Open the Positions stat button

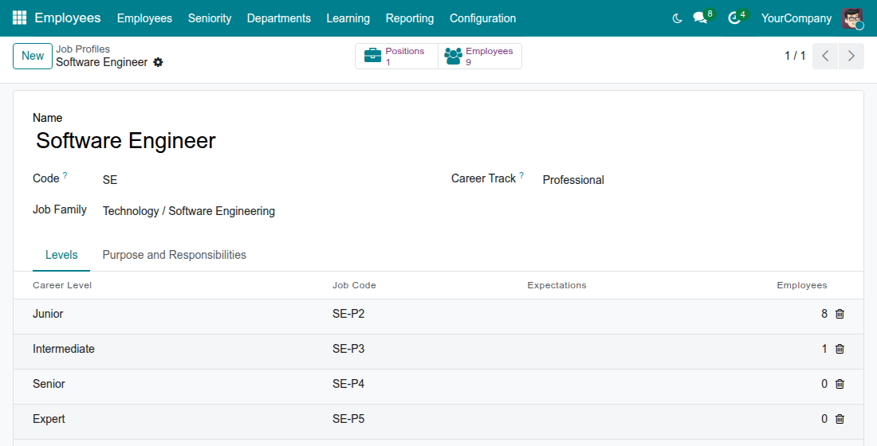point(396,56)
